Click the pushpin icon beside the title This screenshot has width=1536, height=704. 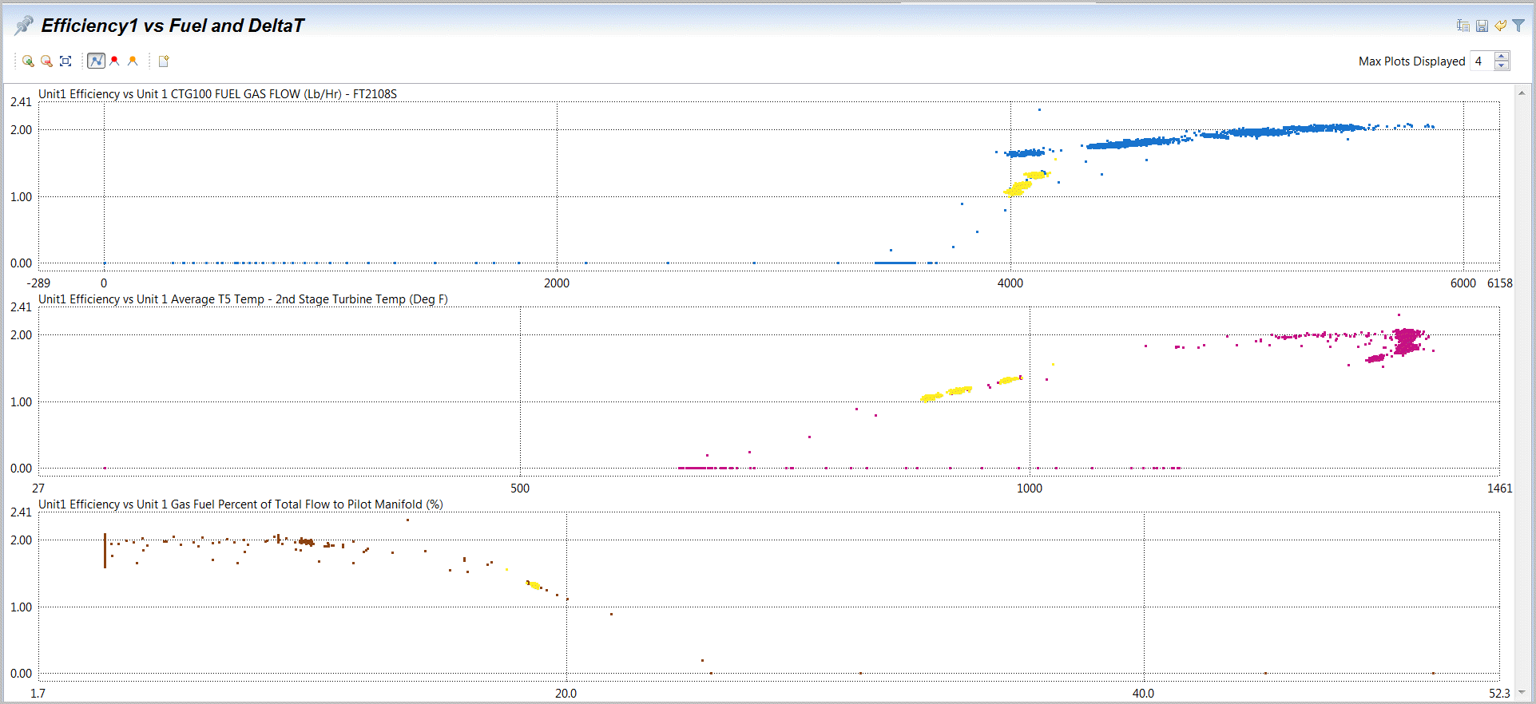(23, 26)
